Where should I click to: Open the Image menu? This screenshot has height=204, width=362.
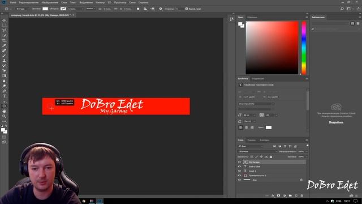pyautogui.click(x=50, y=2)
